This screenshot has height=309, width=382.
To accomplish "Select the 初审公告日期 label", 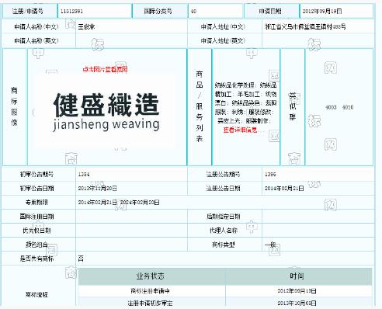I will [x=36, y=188].
